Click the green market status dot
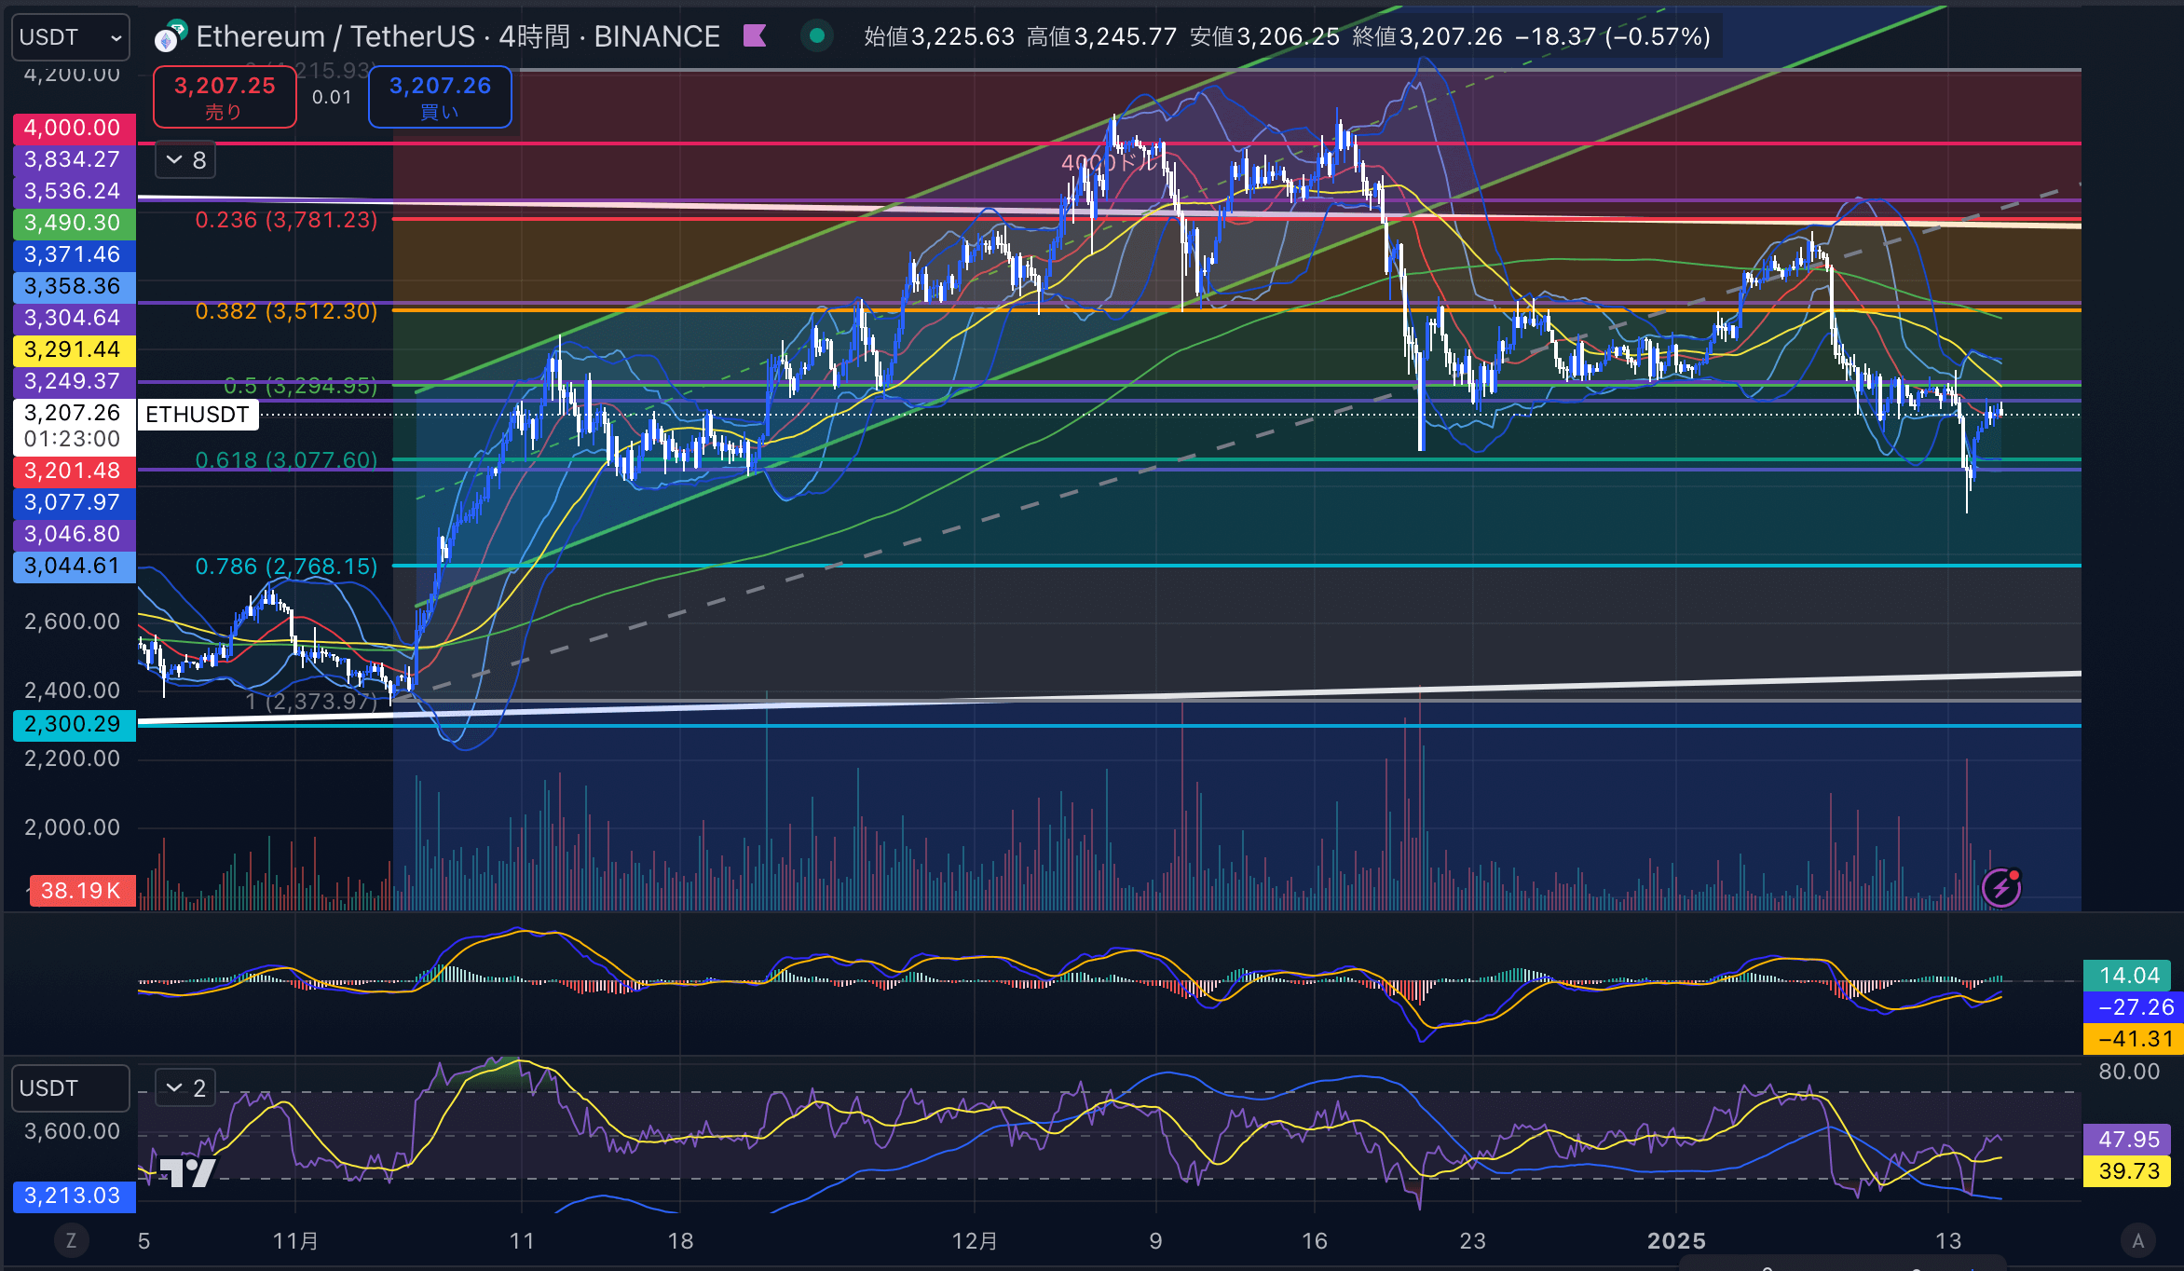This screenshot has width=2184, height=1271. click(817, 36)
